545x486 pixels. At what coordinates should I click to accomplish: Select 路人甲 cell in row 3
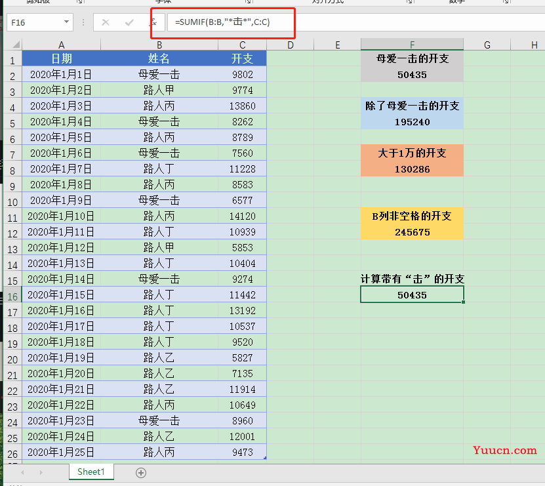[x=159, y=90]
